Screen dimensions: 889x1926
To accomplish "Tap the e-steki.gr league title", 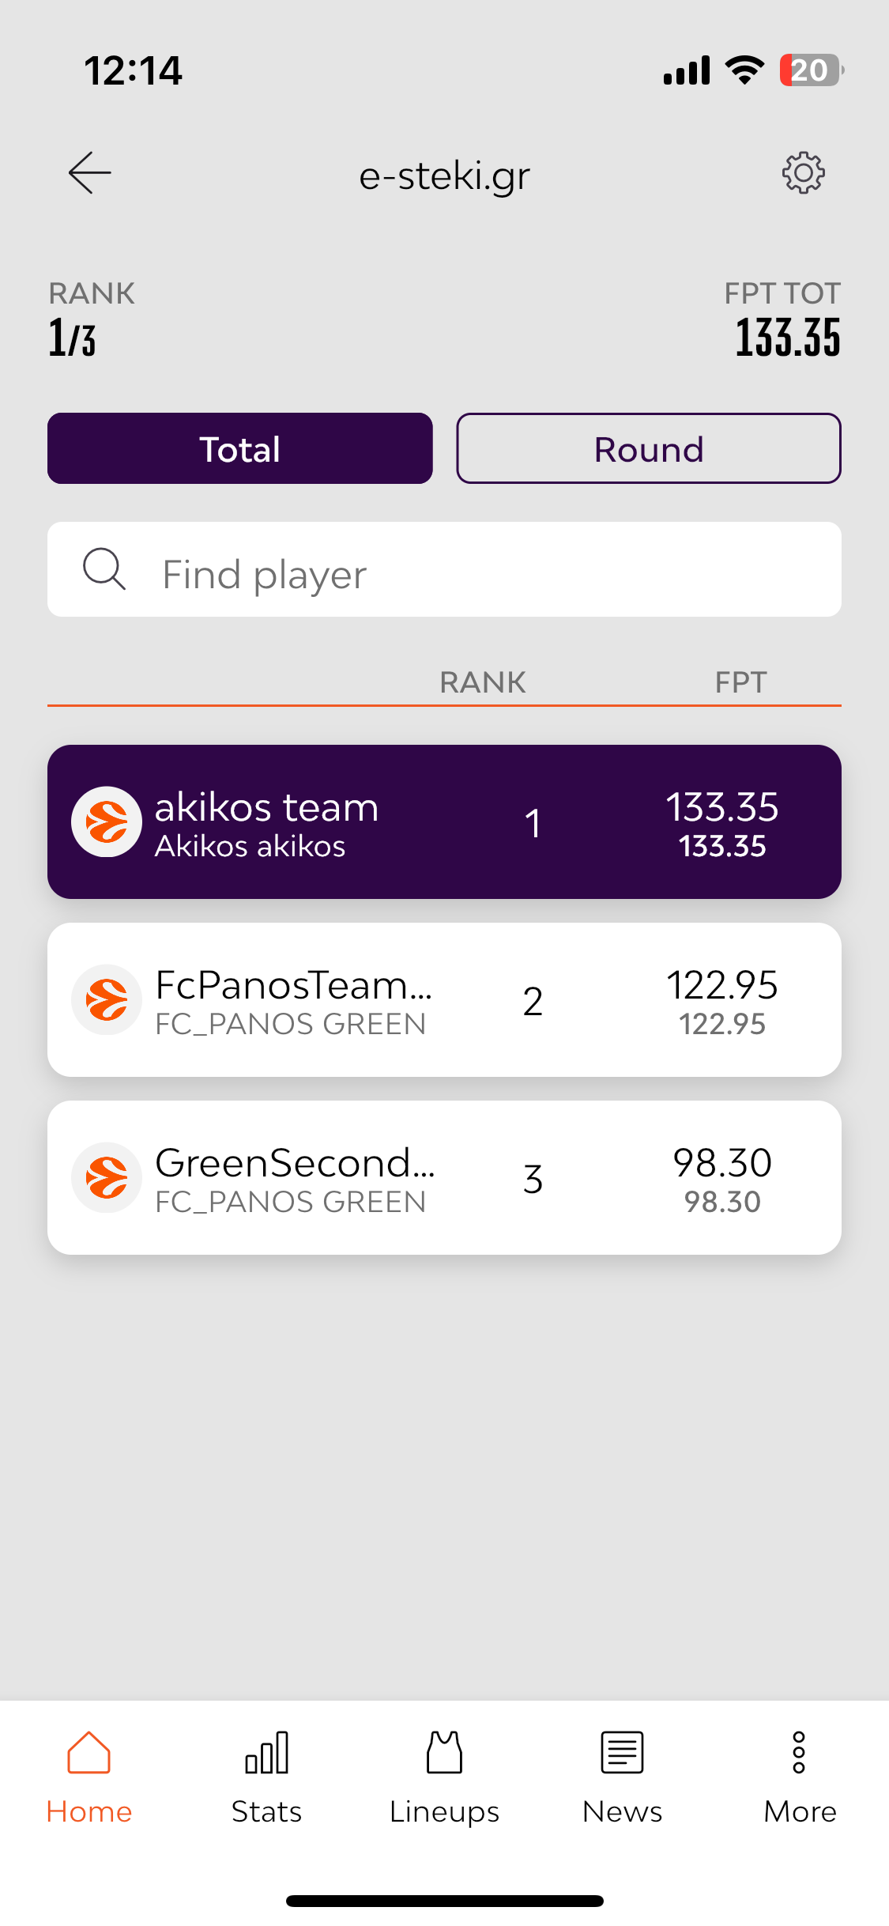I will (x=444, y=176).
